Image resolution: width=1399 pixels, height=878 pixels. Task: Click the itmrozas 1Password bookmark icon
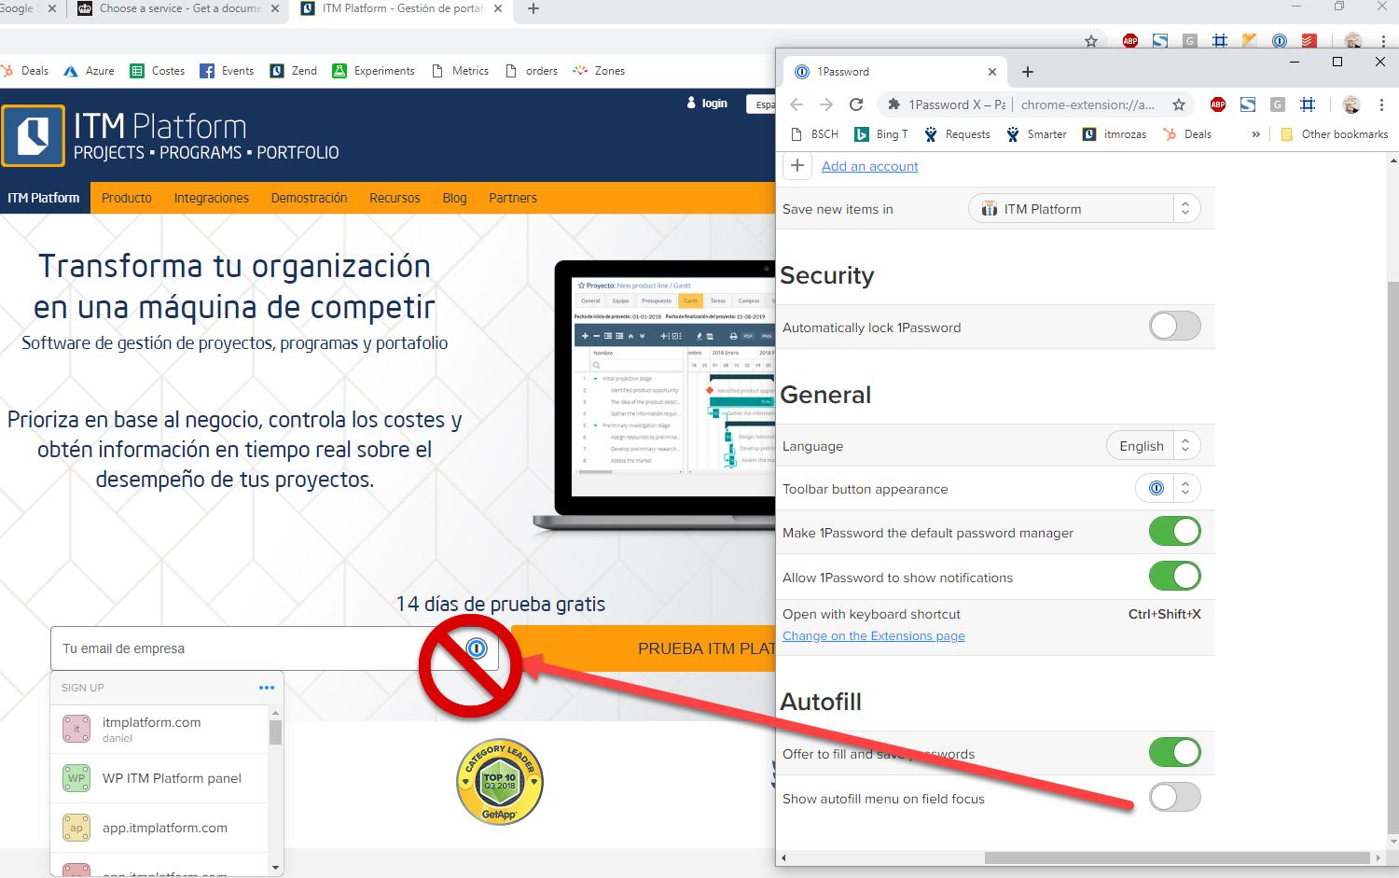pyautogui.click(x=1088, y=133)
